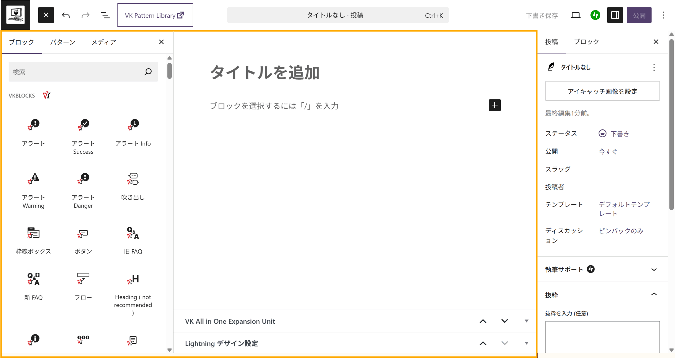Viewport: 675px width, 358px height.
Task: Click the アイキャッチ画像を設定 button
Action: click(602, 91)
